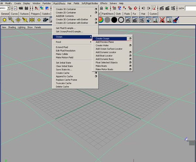Screen dimensions: 196x162
Task: Toggle snap to curves magnet icon
Action: click(x=120, y=8)
